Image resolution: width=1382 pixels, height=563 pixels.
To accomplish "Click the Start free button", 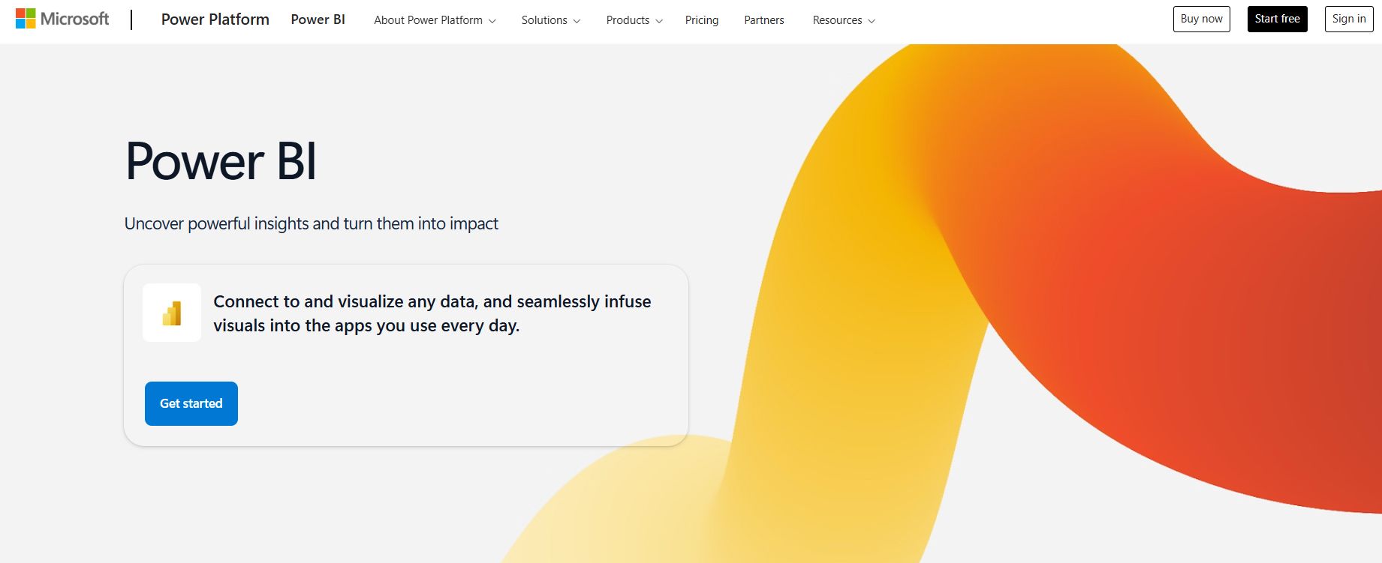I will [x=1278, y=19].
